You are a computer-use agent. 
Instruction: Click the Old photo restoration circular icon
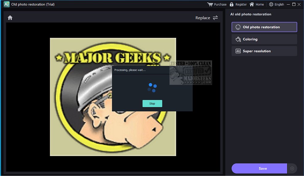coord(238,27)
